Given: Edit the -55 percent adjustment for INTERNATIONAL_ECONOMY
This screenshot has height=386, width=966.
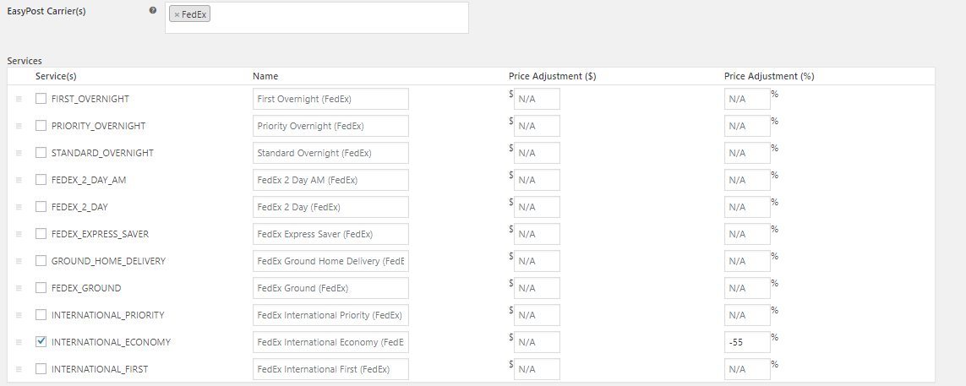Looking at the screenshot, I should 747,342.
